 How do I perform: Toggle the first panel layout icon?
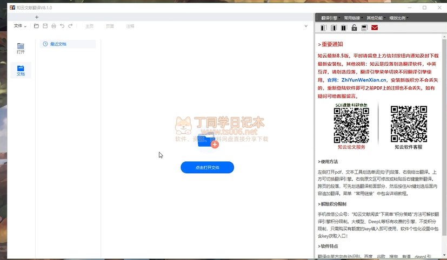(324, 28)
